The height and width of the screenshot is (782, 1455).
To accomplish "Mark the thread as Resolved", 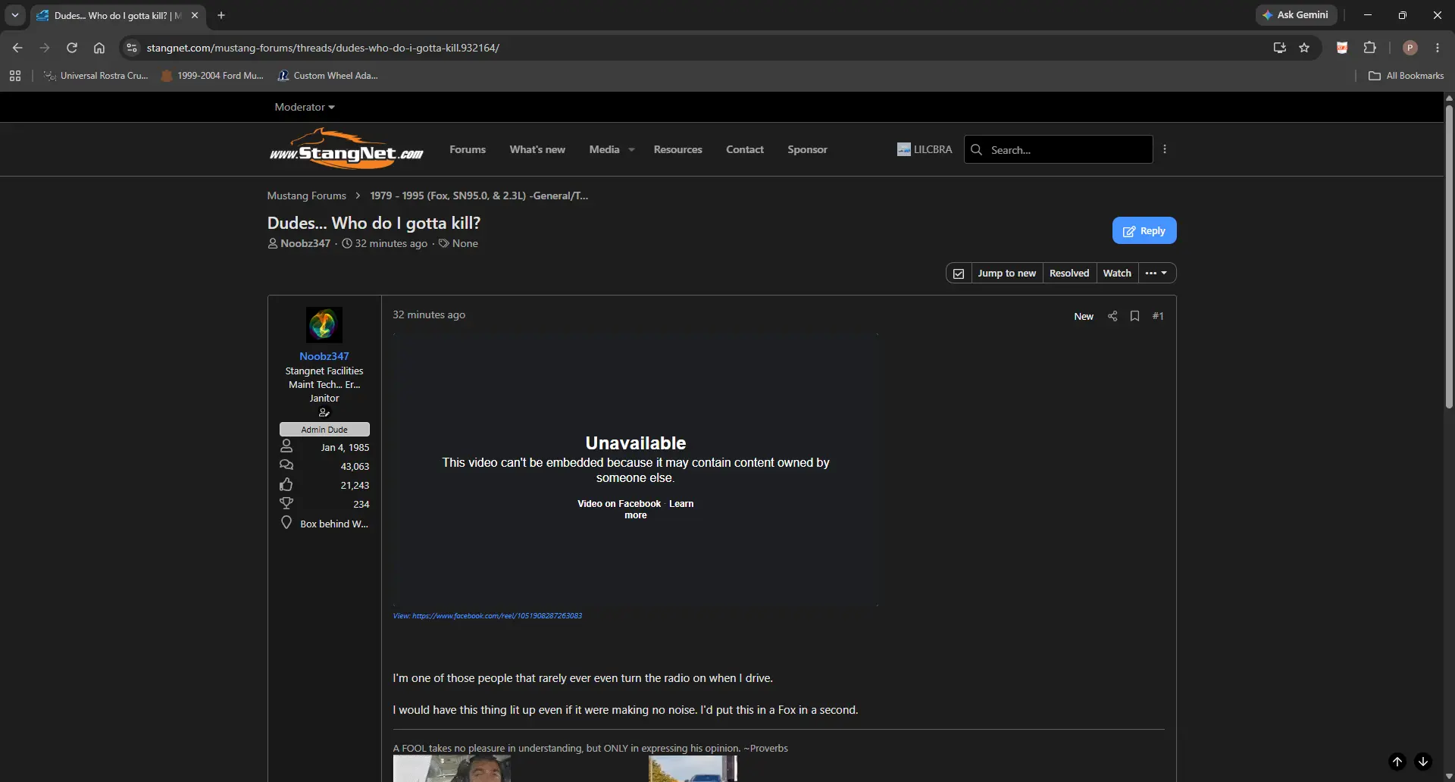I will (1069, 273).
